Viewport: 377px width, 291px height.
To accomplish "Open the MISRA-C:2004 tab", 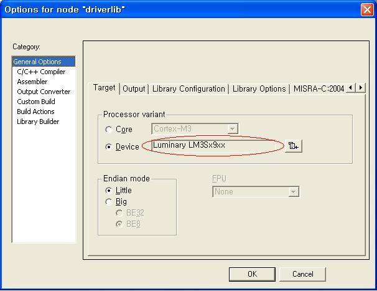I will 319,89.
